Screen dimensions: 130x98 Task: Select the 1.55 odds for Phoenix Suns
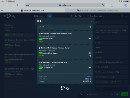[x=89, y=39]
